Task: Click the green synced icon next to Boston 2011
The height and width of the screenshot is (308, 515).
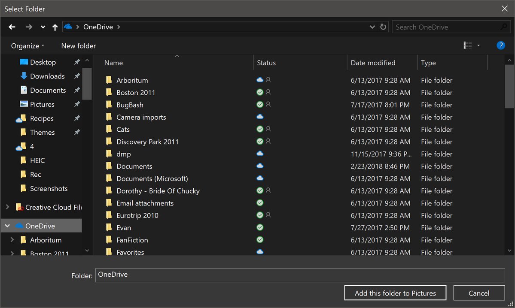Action: click(x=260, y=92)
